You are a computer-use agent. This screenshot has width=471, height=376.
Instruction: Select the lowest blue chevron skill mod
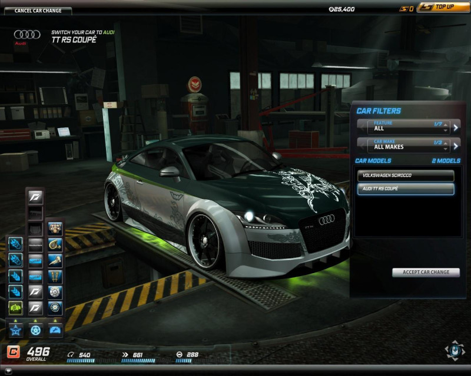click(x=16, y=292)
